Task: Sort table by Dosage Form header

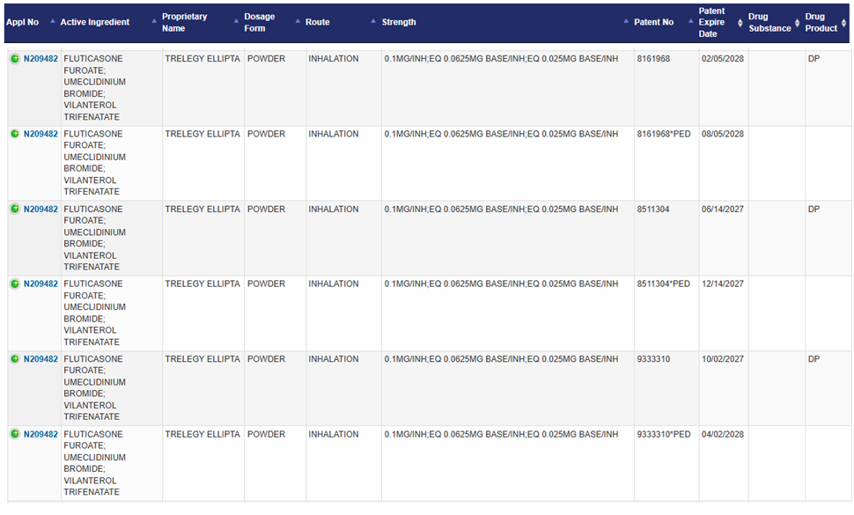Action: pos(259,22)
